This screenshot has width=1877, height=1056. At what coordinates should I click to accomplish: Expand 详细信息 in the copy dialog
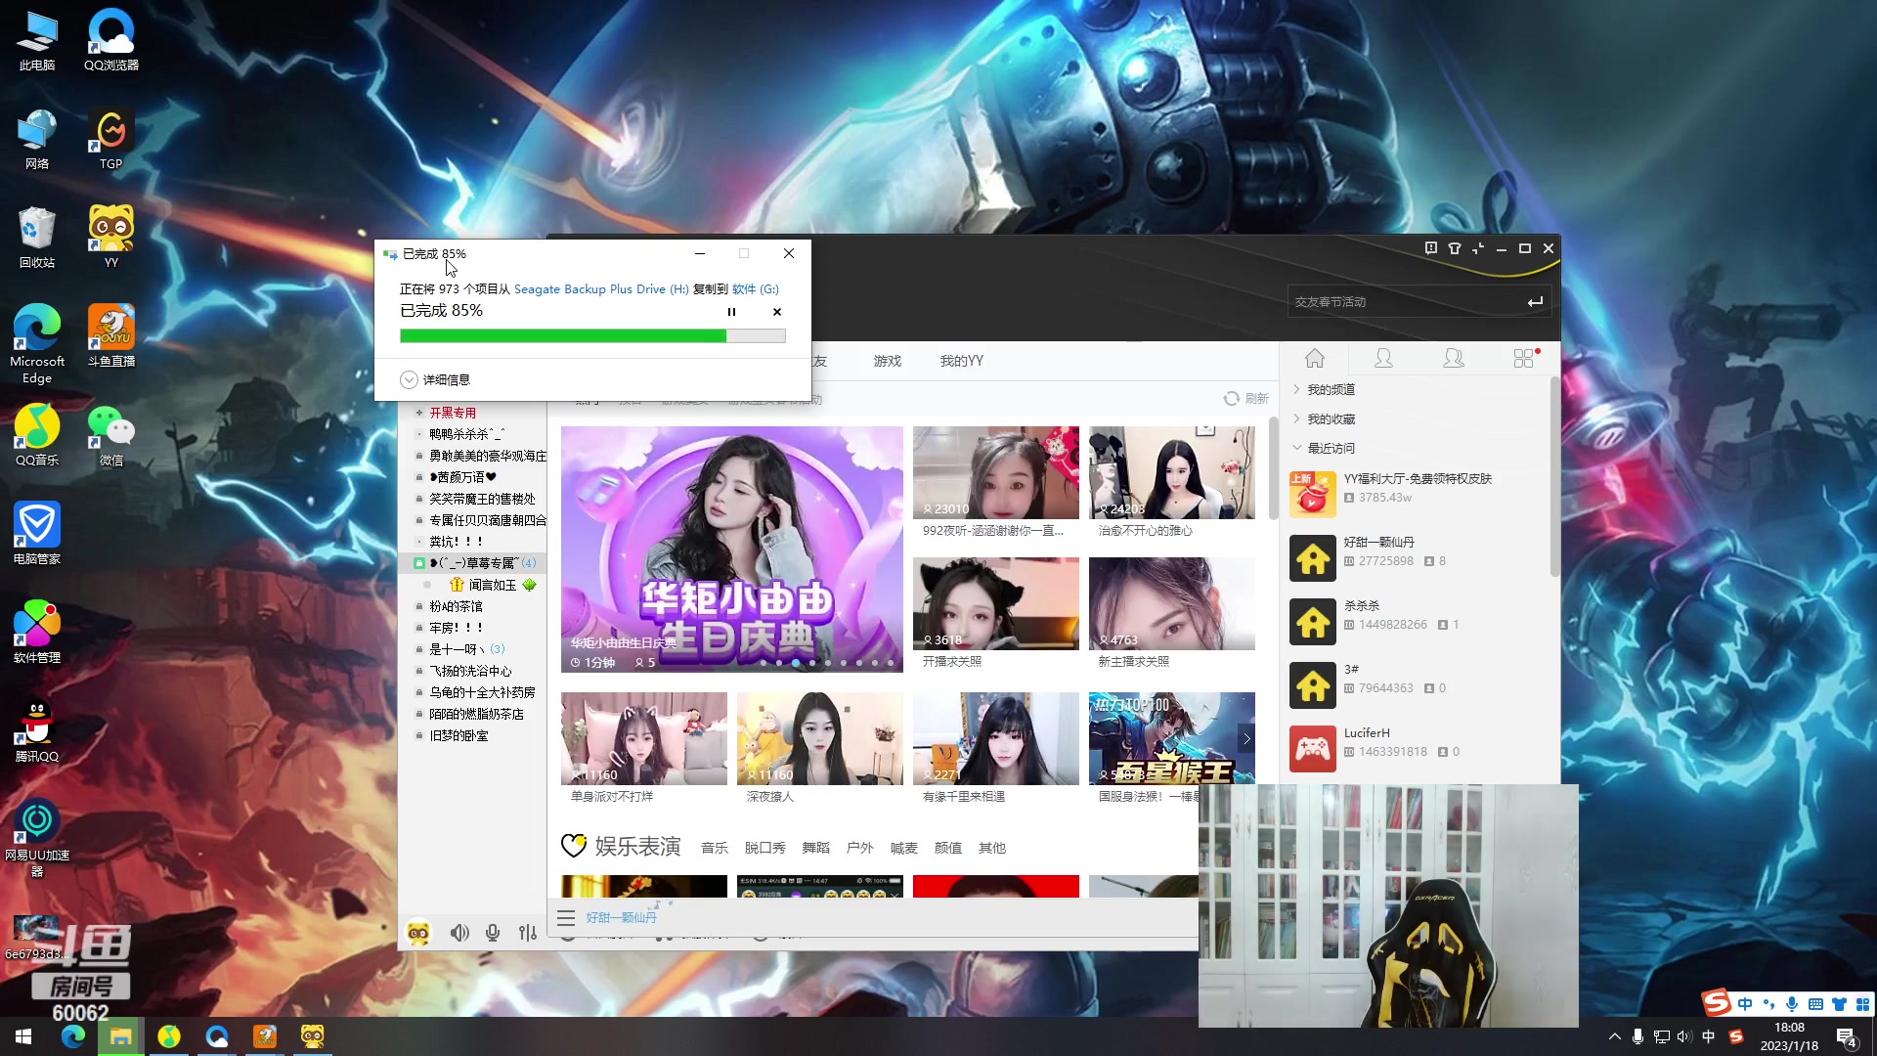click(x=435, y=379)
